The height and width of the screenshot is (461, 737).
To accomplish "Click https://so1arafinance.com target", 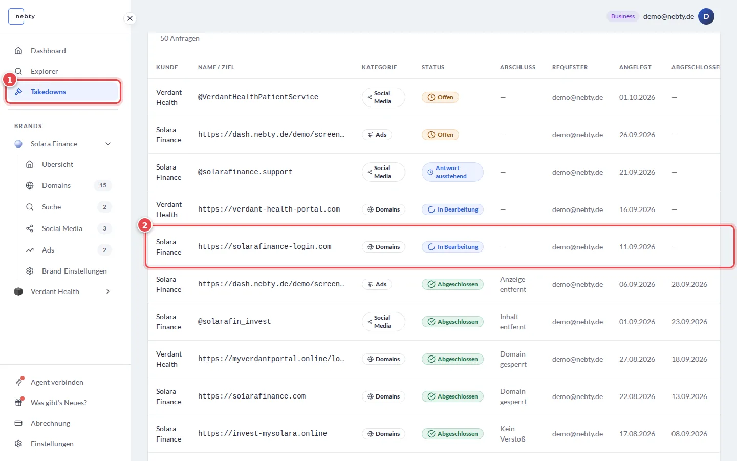I will (x=252, y=396).
